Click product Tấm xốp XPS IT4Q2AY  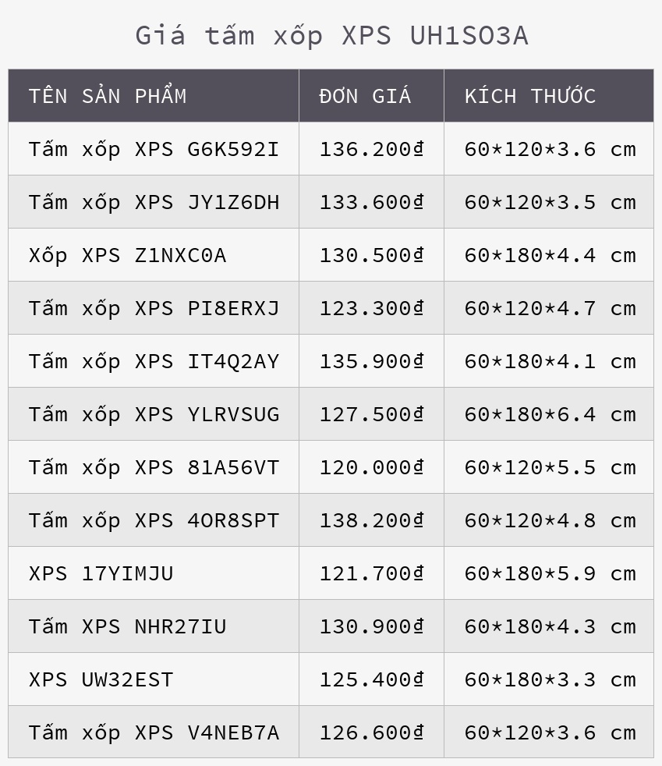tap(154, 361)
